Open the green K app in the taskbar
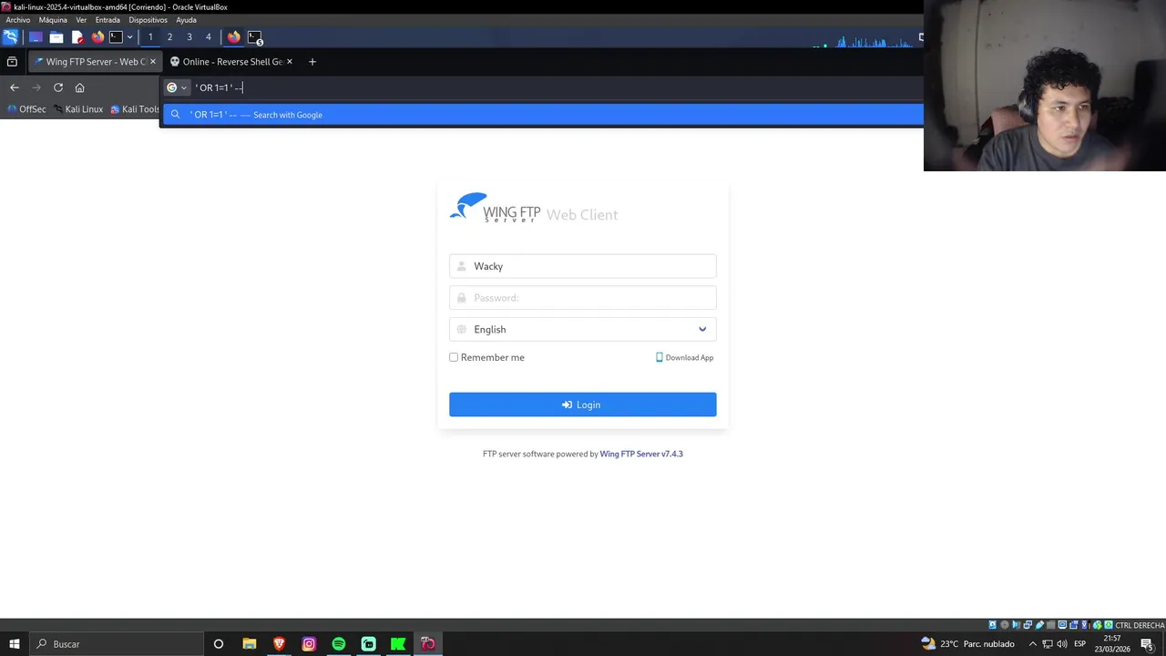Viewport: 1166px width, 656px height. point(398,644)
